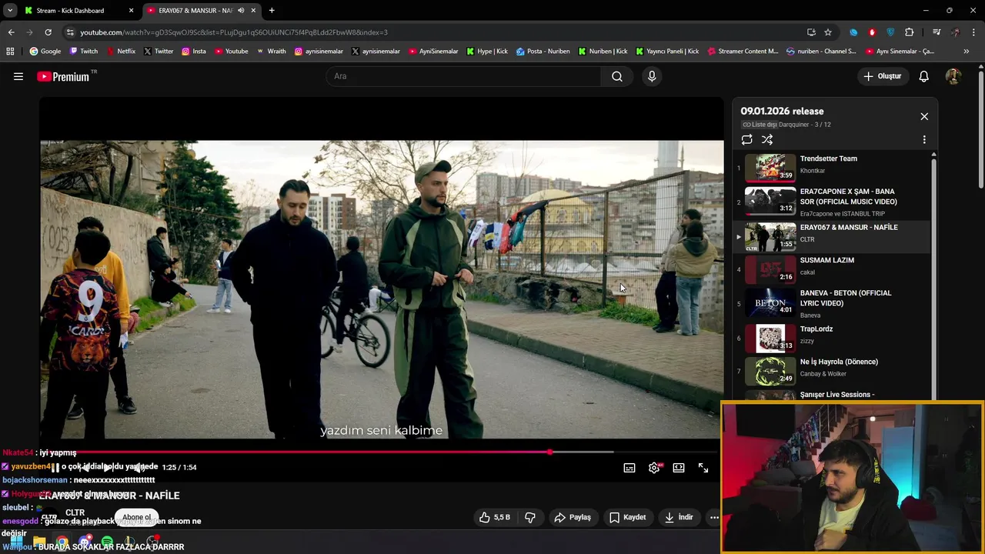Bookmark this page with the star
The height and width of the screenshot is (554, 985).
[828, 32]
